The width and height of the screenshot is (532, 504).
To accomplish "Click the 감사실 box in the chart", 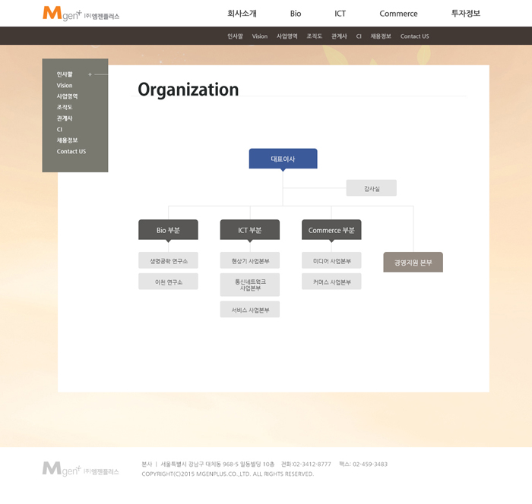I will click(371, 187).
